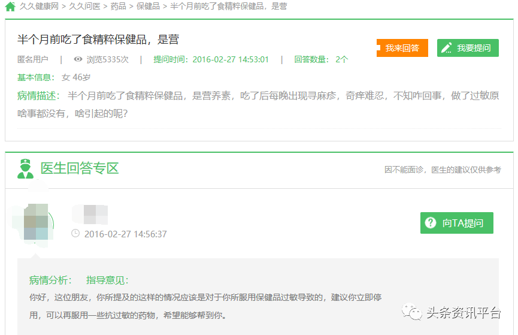The height and width of the screenshot is (335, 518).
Task: Click the 医生回答专区 section heading
Action: (x=79, y=168)
